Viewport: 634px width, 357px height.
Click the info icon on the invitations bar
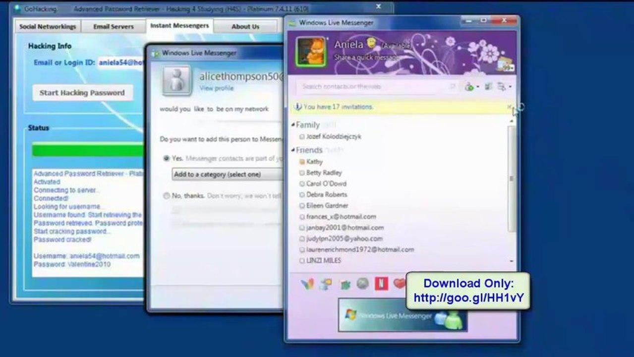click(x=298, y=107)
